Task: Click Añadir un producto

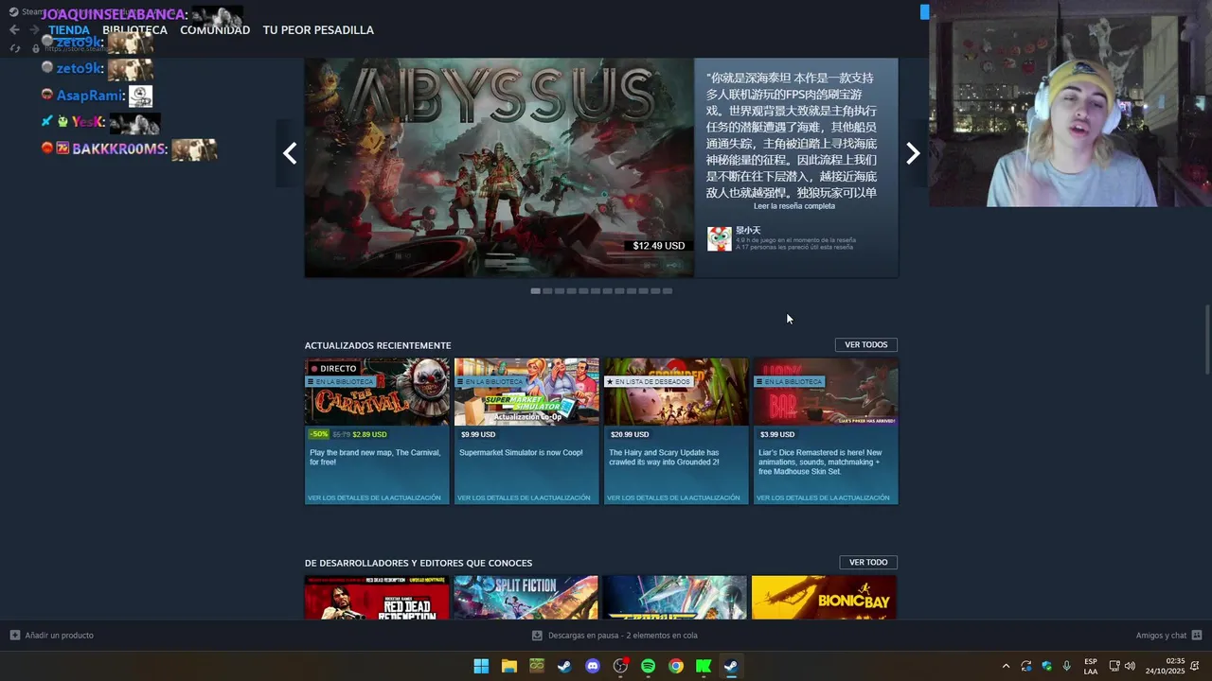Action: 52,636
